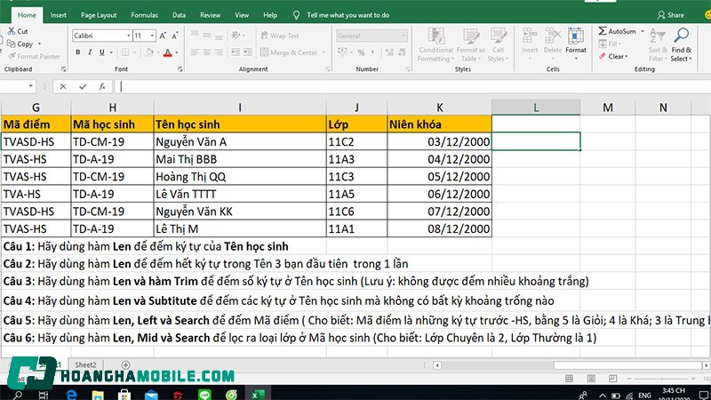Image resolution: width=711 pixels, height=400 pixels.
Task: Click the Clear eraser icon
Action: pyautogui.click(x=603, y=56)
